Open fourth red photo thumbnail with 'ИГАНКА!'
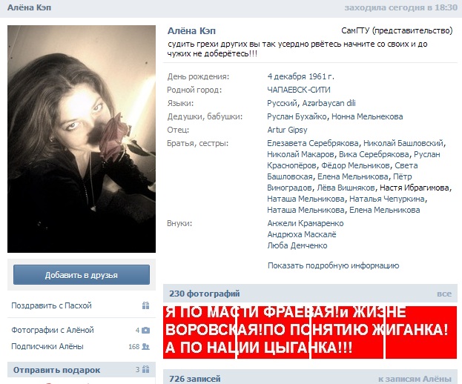This screenshot has height=384, width=462. tap(421, 332)
